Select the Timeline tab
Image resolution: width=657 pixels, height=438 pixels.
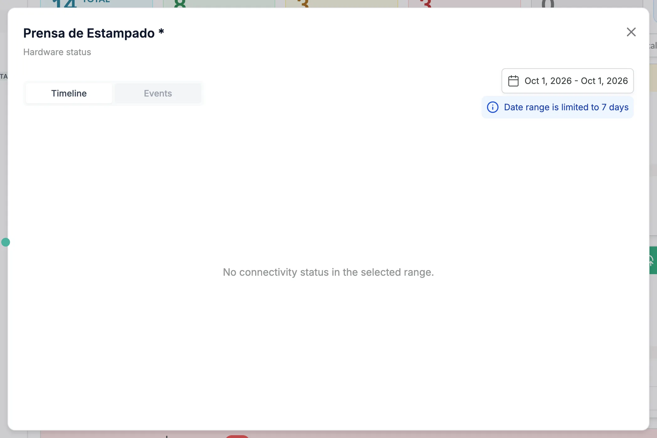(69, 93)
